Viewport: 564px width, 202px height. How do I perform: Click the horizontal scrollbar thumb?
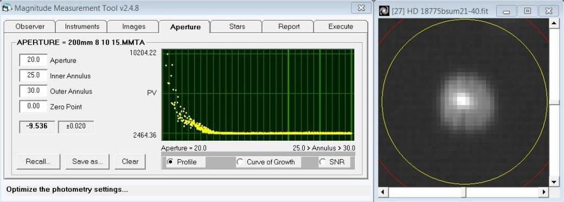[464, 192]
